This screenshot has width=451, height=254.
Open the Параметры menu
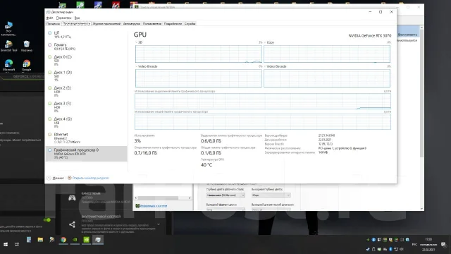tap(63, 18)
